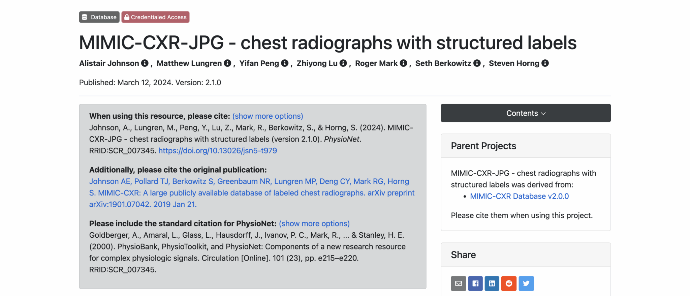The width and height of the screenshot is (690, 296).
Task: Show more options for resource citation
Action: coord(268,116)
